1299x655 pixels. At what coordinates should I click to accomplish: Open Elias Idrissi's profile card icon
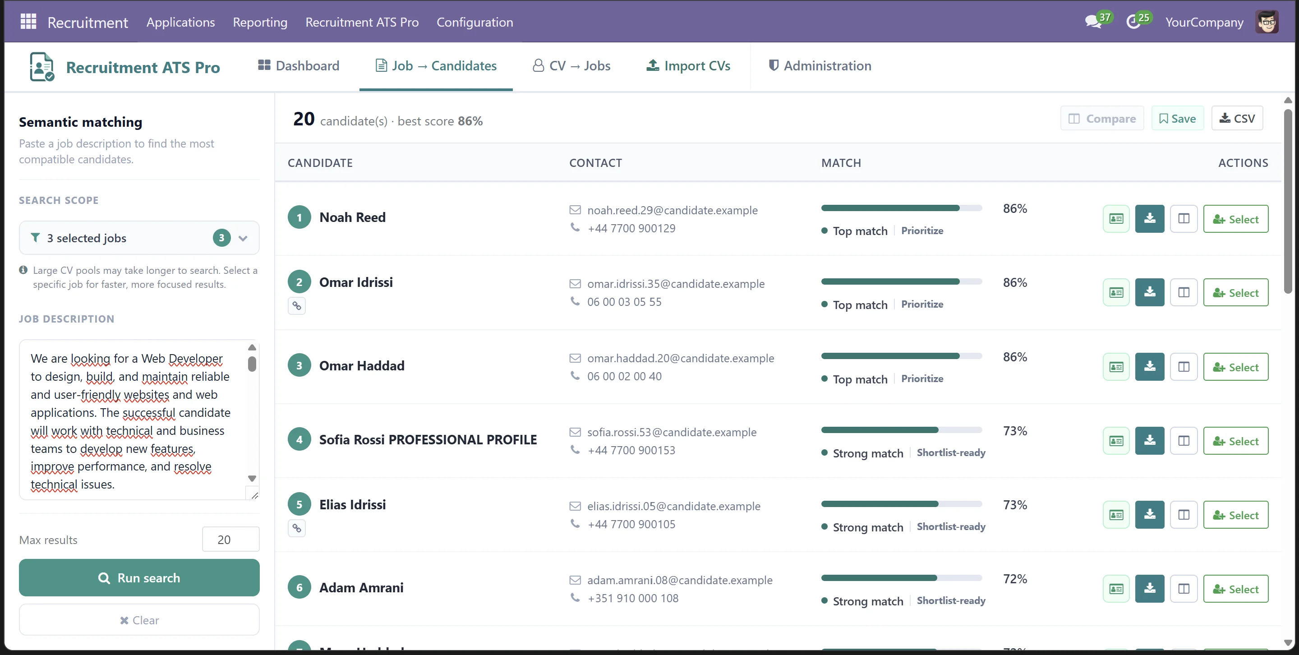point(1116,515)
